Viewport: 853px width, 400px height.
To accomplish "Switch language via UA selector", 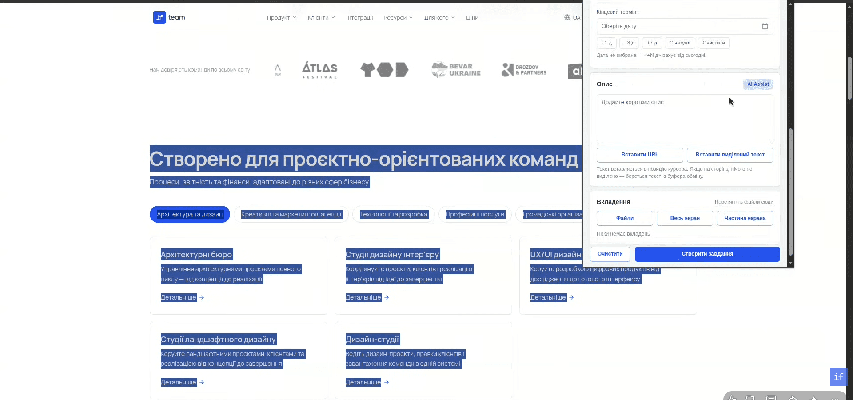I will (572, 17).
